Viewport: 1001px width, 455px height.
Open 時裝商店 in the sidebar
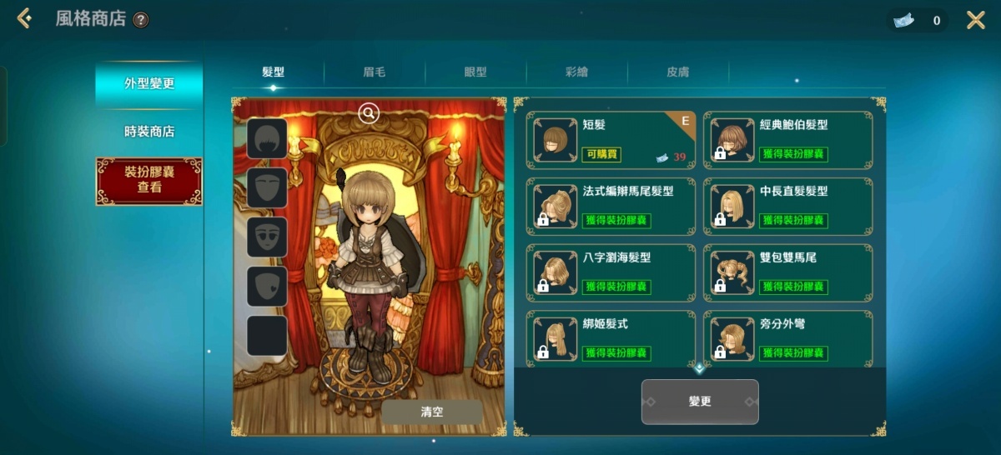149,132
